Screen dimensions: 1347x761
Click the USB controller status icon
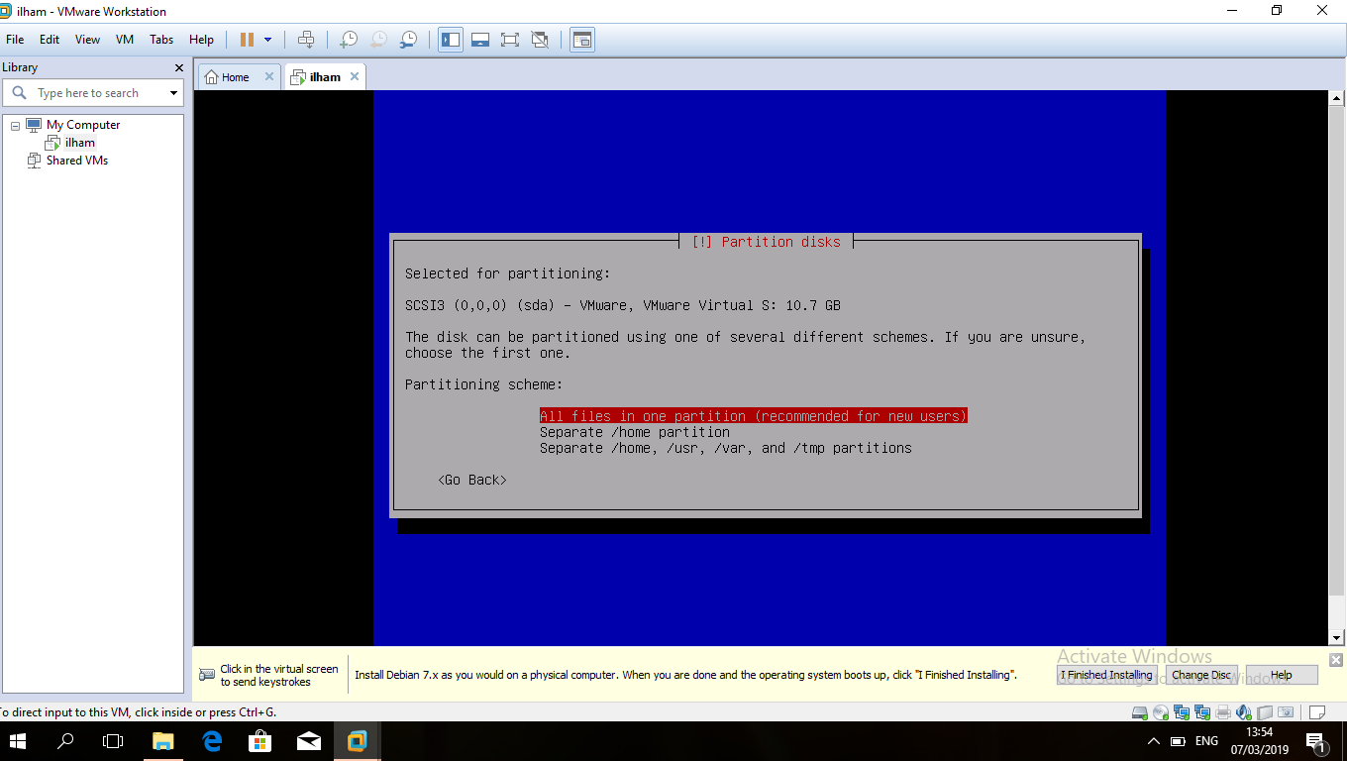coord(1265,711)
